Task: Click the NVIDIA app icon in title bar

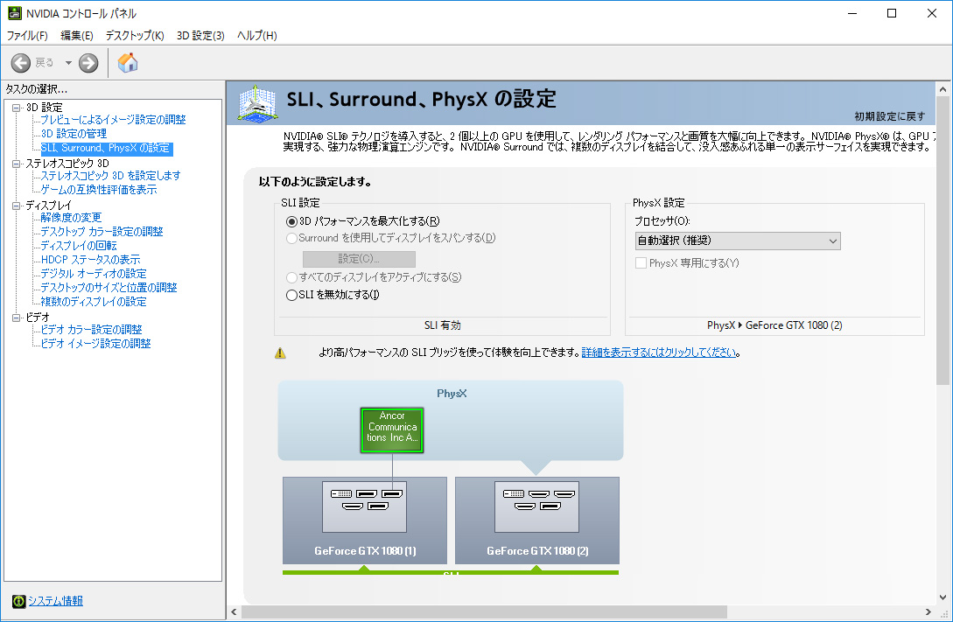Action: click(x=15, y=13)
